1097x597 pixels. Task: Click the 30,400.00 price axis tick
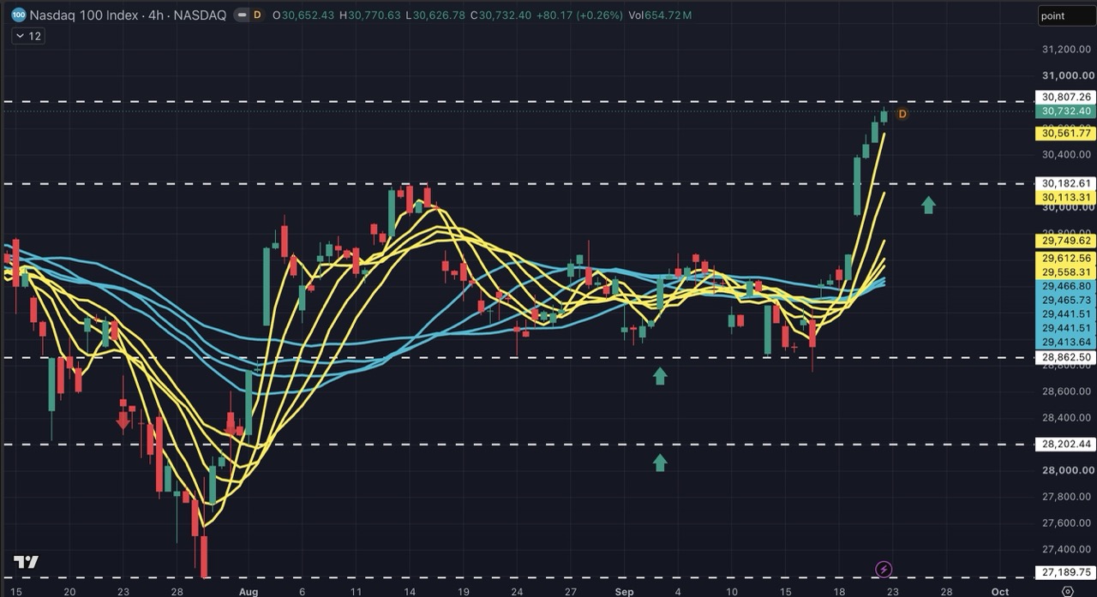point(1067,154)
